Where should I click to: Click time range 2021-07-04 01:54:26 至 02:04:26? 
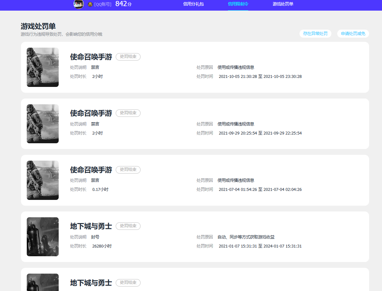[x=260, y=189]
